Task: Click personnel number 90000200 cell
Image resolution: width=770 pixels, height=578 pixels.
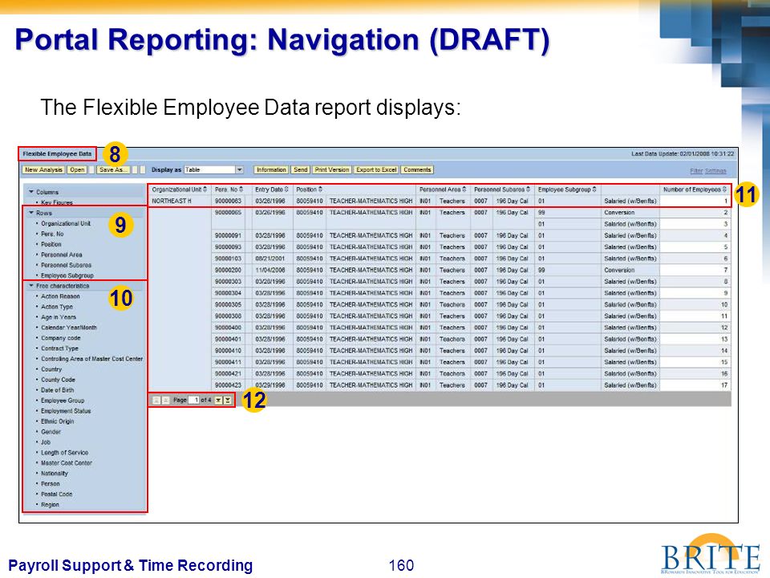Action: point(229,271)
